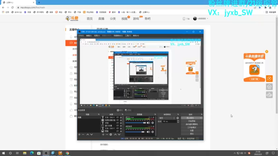Open the 文件(F) menu in OBS
This screenshot has height=156, width=278.
[x=81, y=36]
